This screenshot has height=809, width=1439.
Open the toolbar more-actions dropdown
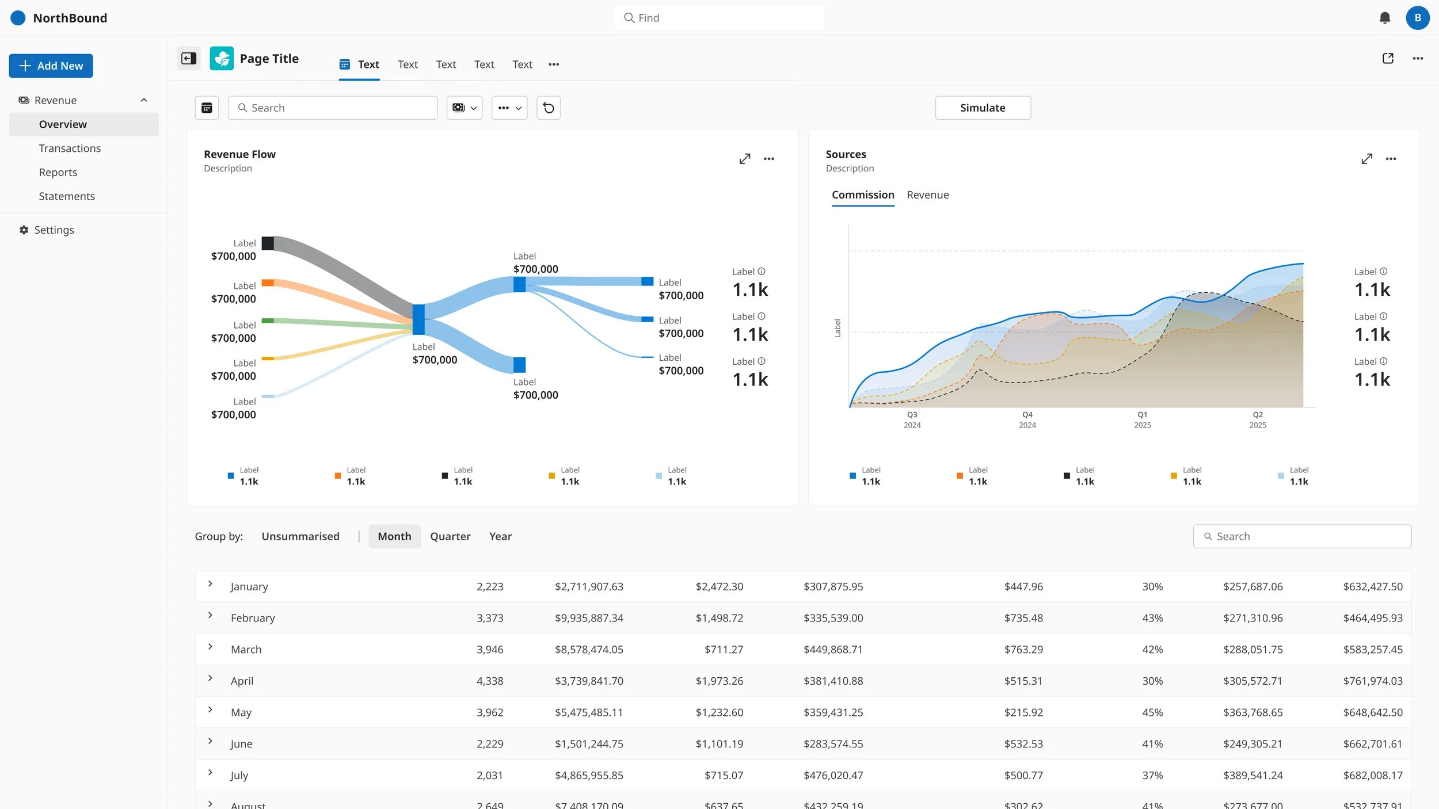509,108
